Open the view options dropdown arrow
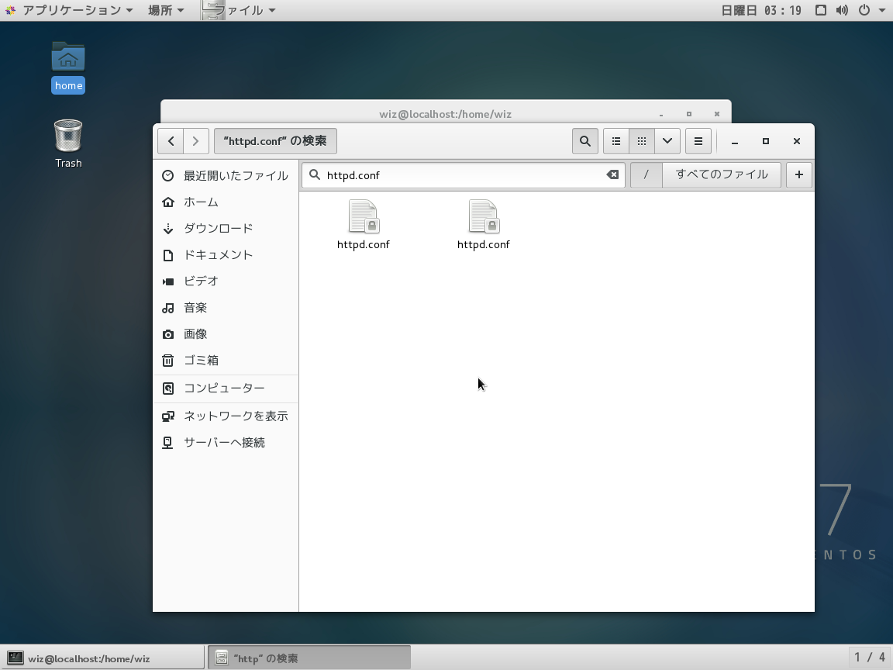 [667, 141]
